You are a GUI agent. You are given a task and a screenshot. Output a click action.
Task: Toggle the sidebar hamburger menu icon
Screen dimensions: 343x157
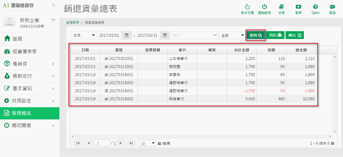[53, 5]
